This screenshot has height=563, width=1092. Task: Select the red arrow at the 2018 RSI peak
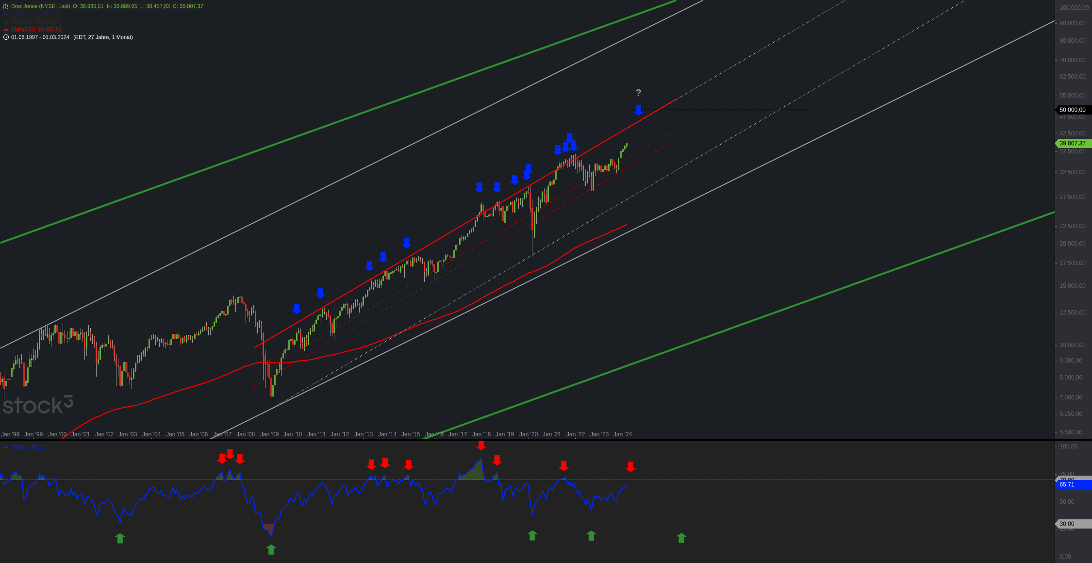coord(481,445)
